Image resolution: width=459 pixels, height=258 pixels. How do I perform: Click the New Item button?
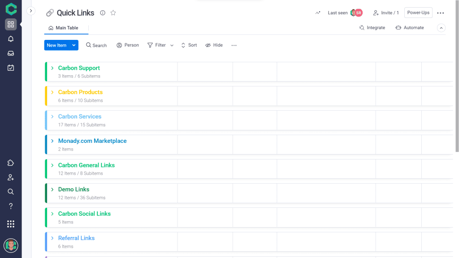click(57, 45)
